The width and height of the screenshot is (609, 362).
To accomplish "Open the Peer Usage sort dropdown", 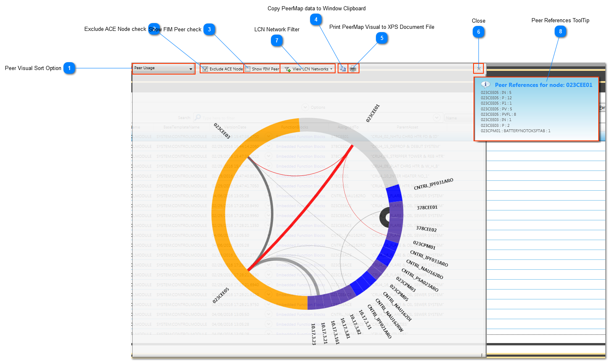I will pos(163,68).
